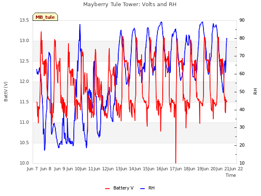The width and height of the screenshot is (261, 196).
Task: Click the 12.0 left axis value
Action: pyautogui.click(x=24, y=82)
